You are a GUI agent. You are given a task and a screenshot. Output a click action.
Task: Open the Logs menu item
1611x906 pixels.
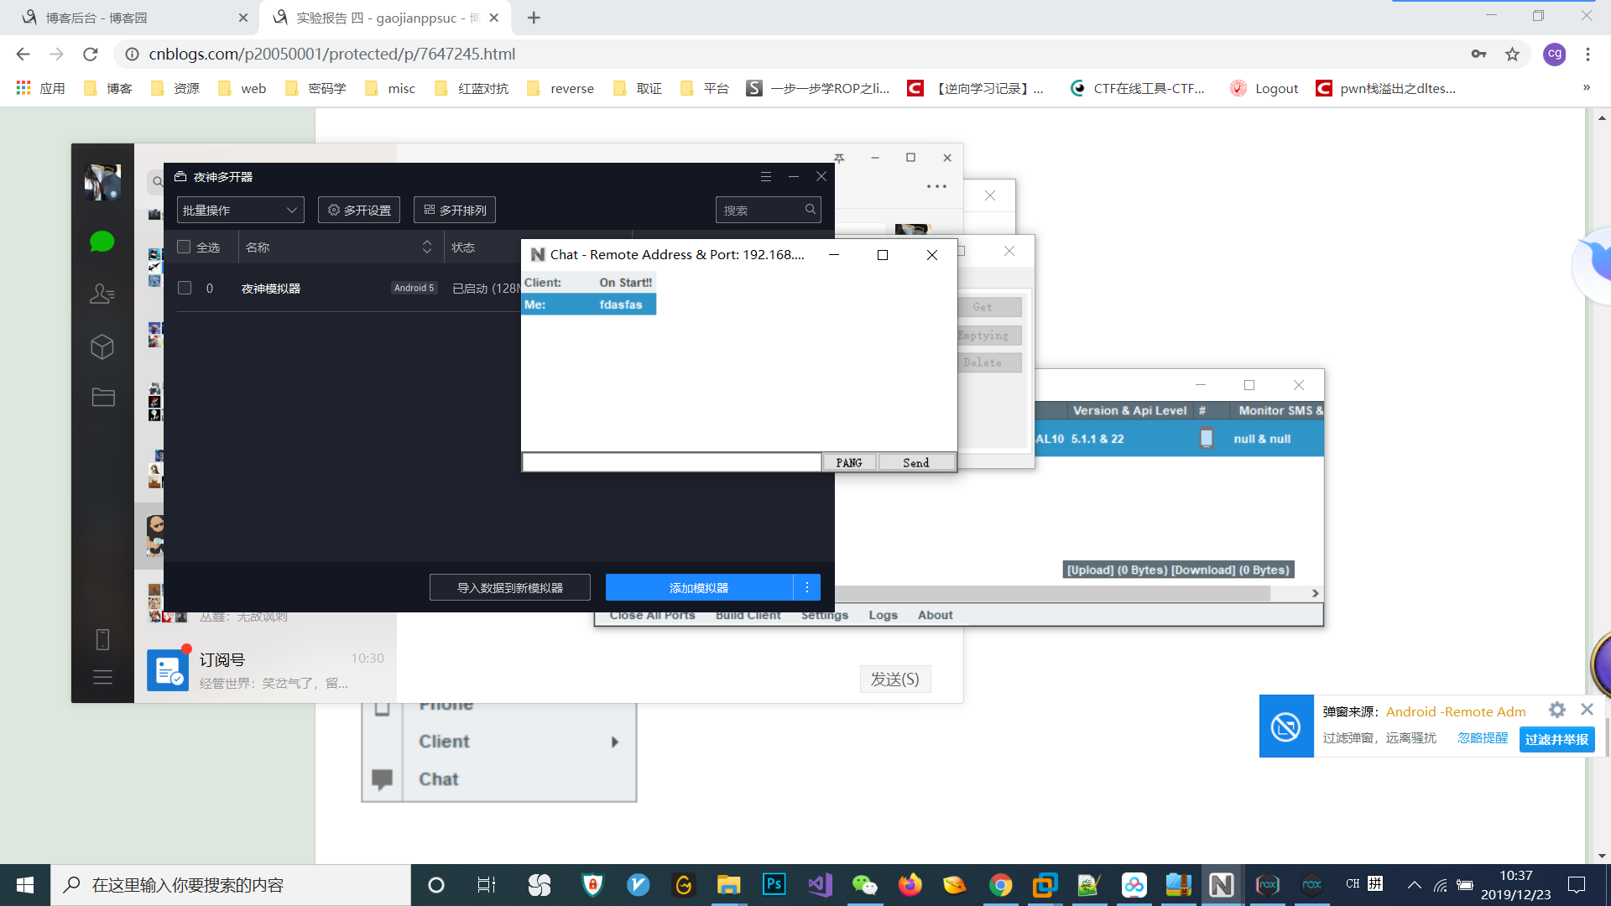(883, 615)
